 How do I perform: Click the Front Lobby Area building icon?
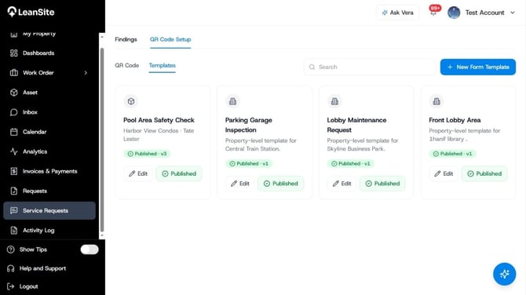[437, 101]
